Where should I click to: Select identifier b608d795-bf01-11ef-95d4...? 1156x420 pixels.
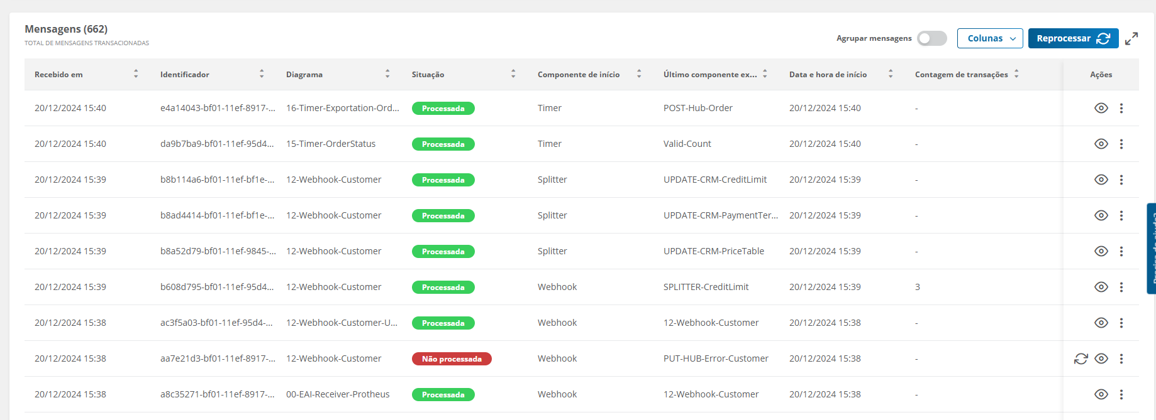click(x=217, y=287)
